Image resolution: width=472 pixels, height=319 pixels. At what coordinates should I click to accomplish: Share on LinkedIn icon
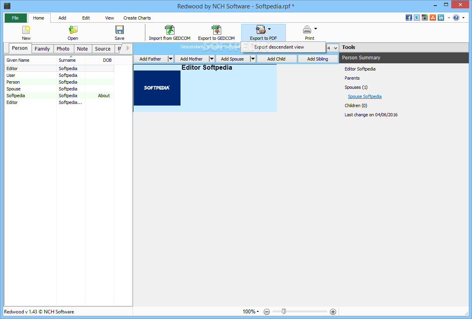(441, 18)
